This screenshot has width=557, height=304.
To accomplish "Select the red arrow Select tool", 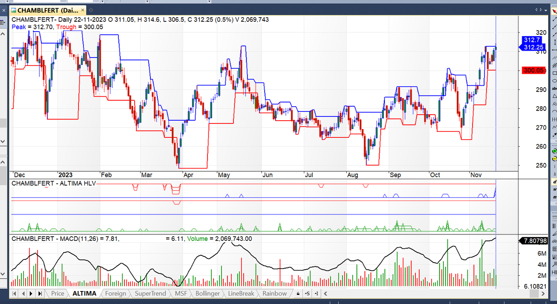I will pos(554,11).
